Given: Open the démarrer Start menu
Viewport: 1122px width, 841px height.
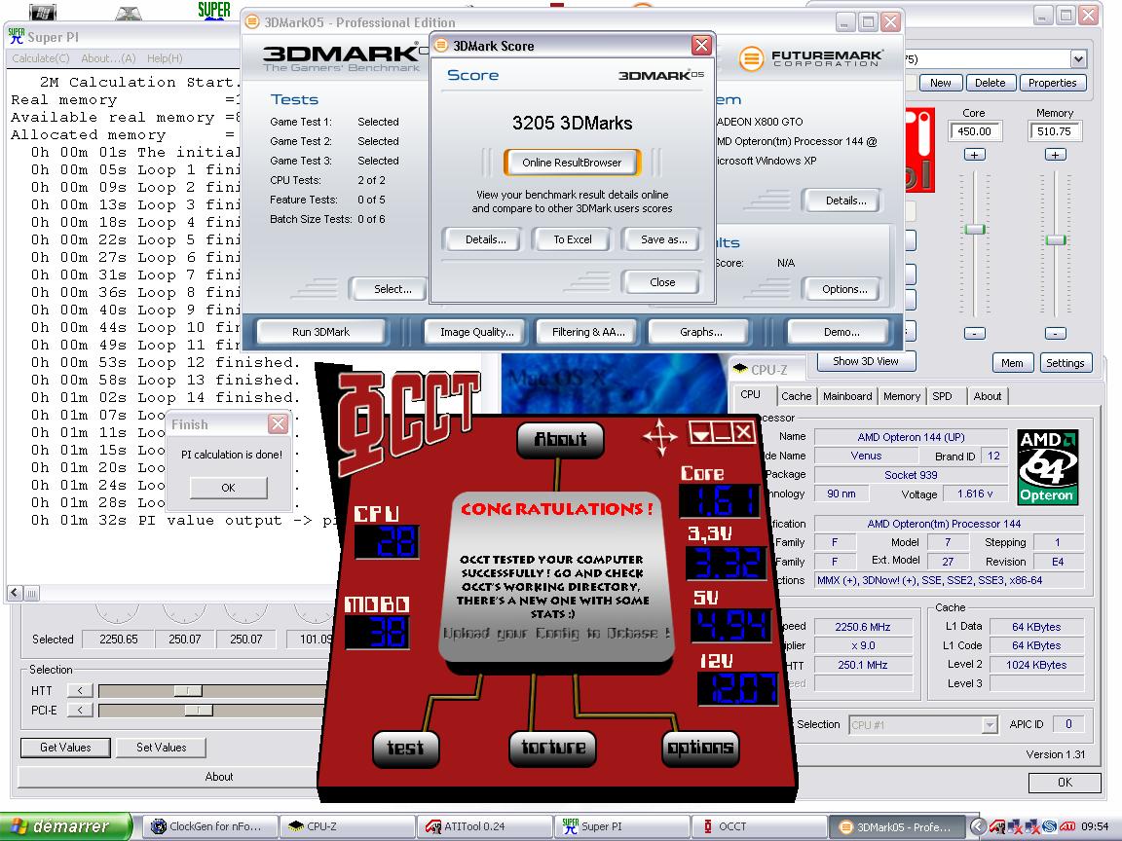Looking at the screenshot, I should (x=66, y=826).
